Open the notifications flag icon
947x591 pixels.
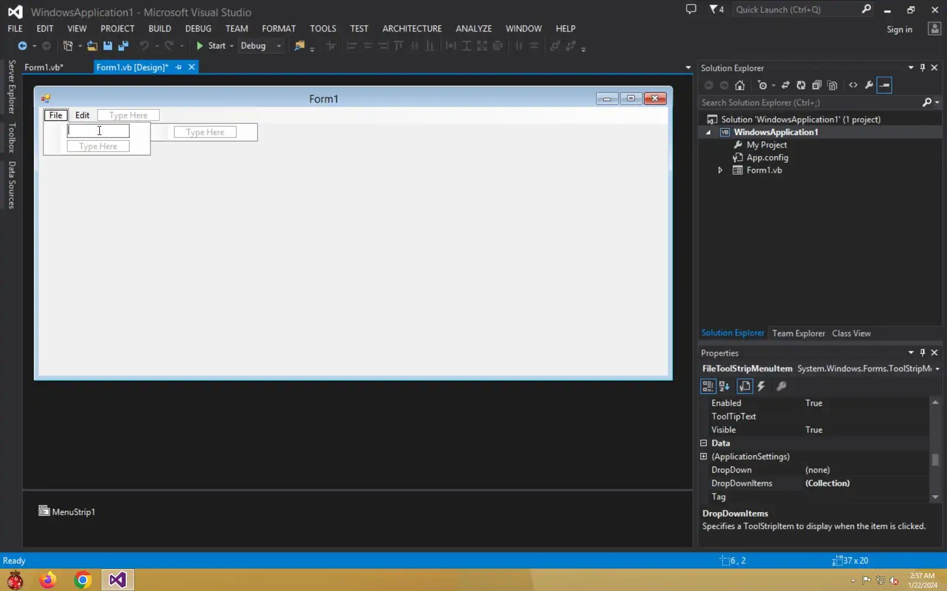pos(716,10)
